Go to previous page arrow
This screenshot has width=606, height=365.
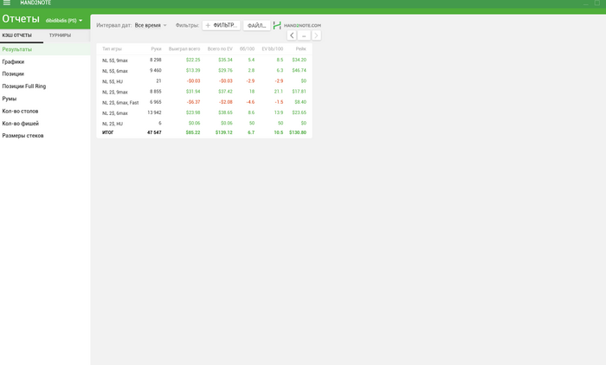[x=292, y=35]
